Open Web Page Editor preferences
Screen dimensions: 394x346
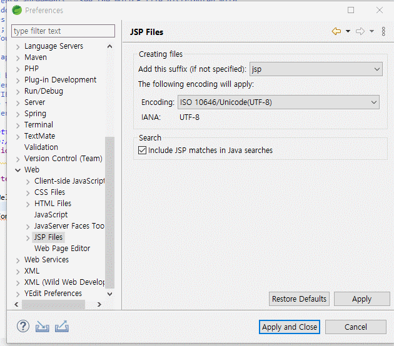coord(63,249)
